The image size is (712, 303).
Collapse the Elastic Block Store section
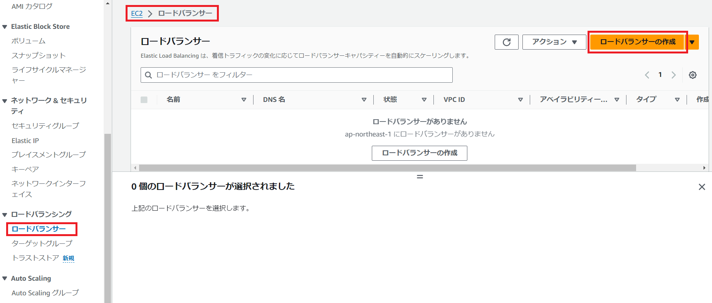(5, 27)
